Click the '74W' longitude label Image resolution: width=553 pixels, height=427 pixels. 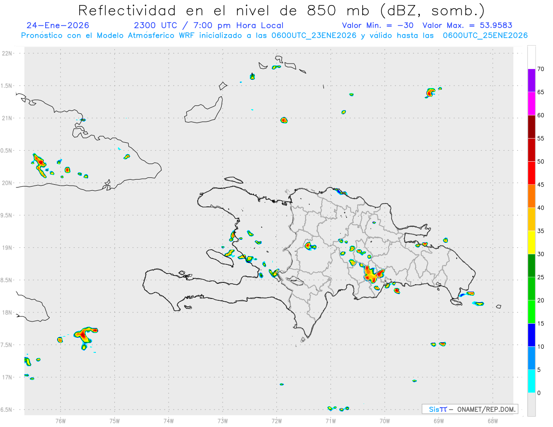point(169,421)
